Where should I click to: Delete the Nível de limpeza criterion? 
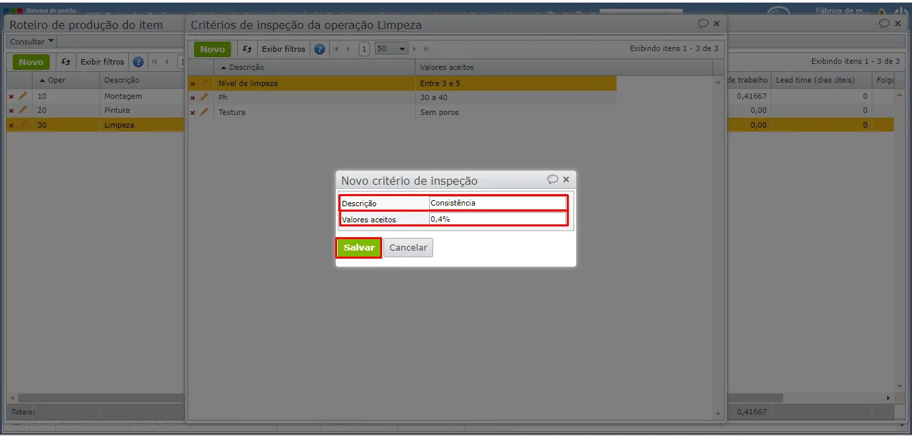click(x=193, y=84)
